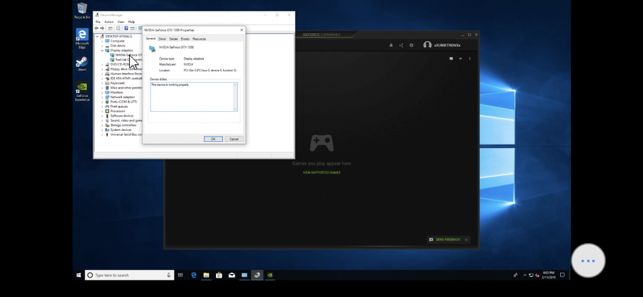Open the View menu in Device Manager
This screenshot has height=297, width=643.
(121, 22)
